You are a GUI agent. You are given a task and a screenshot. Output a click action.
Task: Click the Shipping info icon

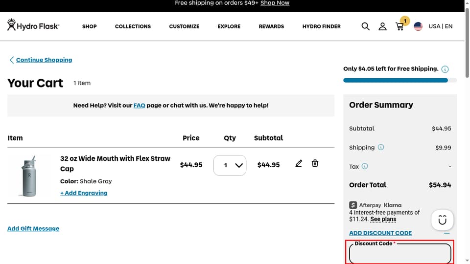coord(381,147)
